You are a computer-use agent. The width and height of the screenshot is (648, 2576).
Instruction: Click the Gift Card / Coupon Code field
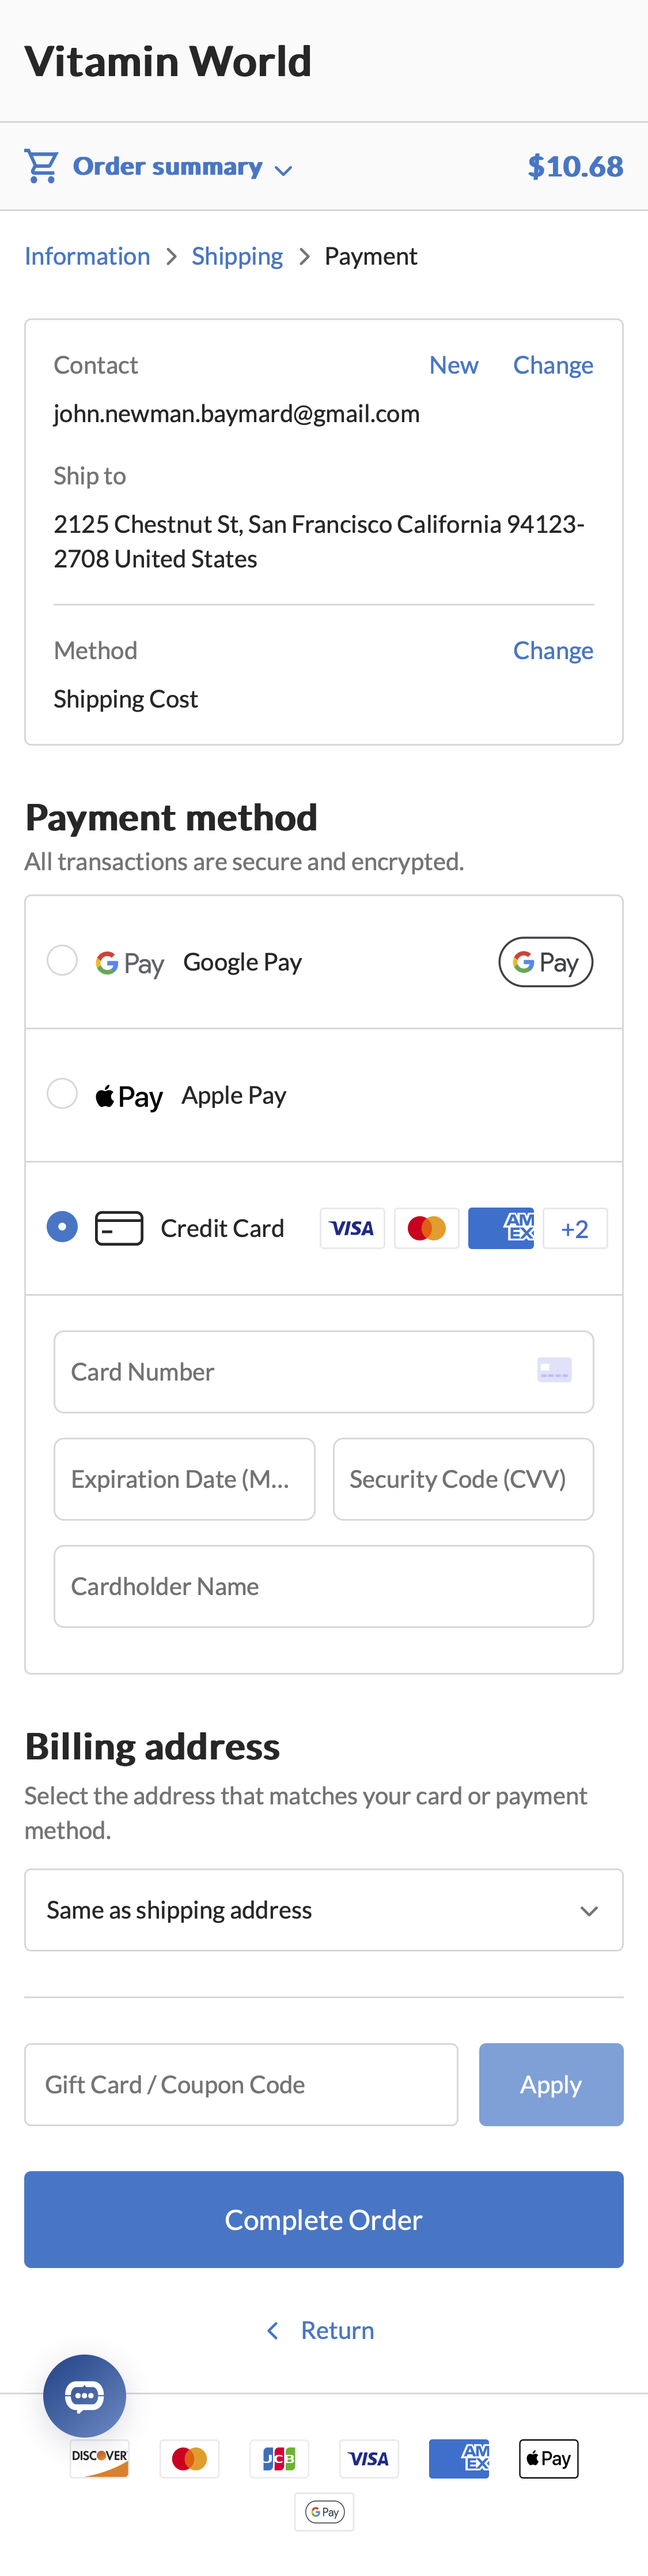tap(241, 2084)
